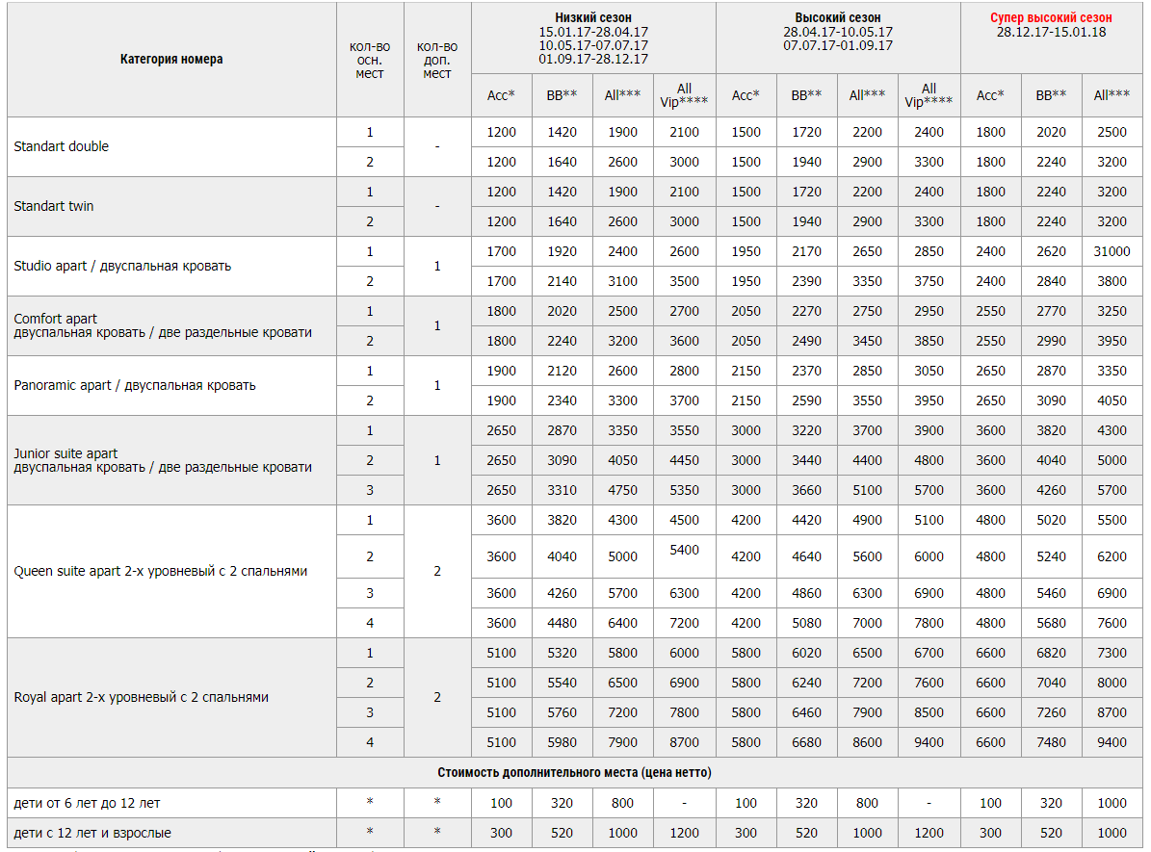
Task: Click the price cell showing 5400
Action: [x=684, y=550]
